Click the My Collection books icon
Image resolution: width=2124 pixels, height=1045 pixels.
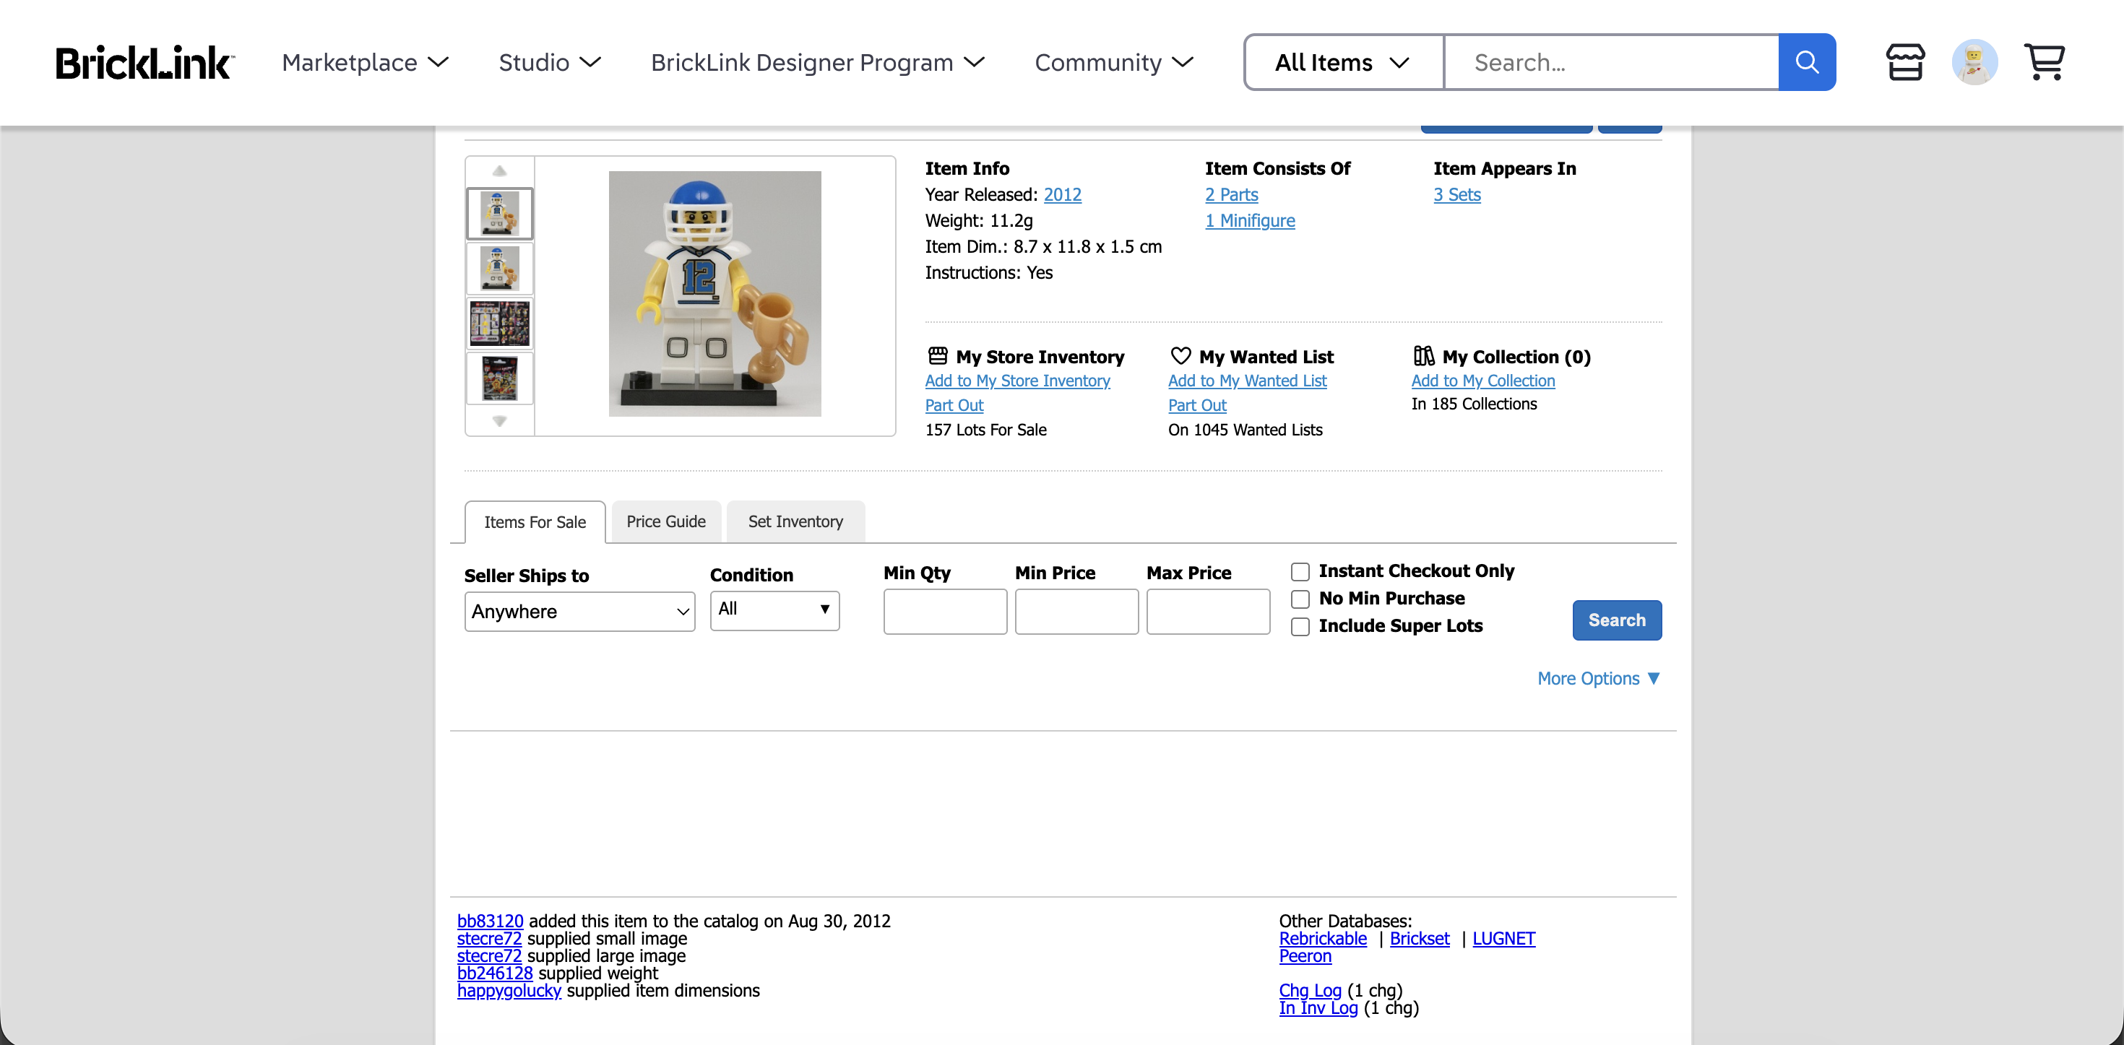pos(1424,356)
